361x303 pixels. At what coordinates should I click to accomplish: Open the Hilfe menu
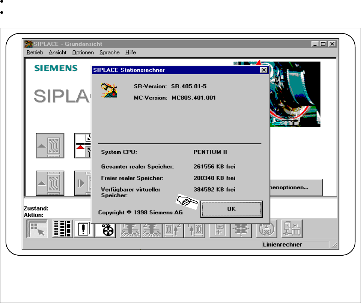[131, 53]
